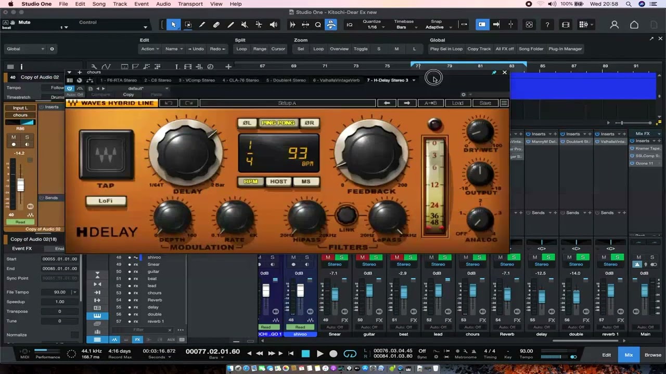Open the H-Delay Stereo 3 tab dropdown arrow
The width and height of the screenshot is (666, 374).
414,80
